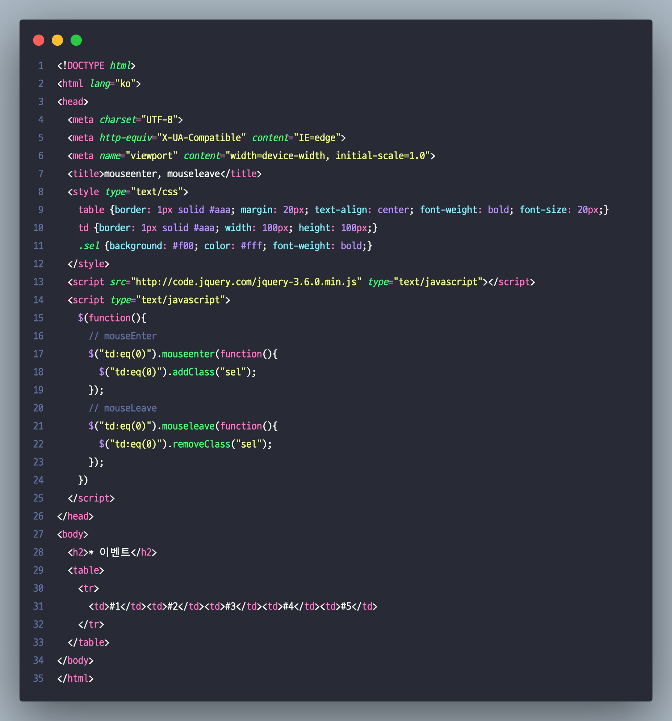The width and height of the screenshot is (672, 721).
Task: Click the UTF-8 charset attribute value
Action: [159, 119]
